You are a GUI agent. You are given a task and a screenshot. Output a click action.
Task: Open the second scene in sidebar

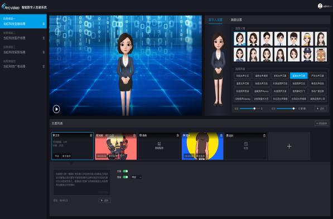(23, 36)
